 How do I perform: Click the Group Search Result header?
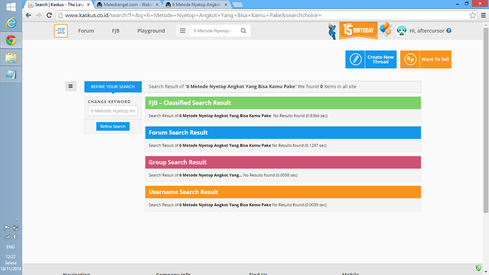[283, 162]
